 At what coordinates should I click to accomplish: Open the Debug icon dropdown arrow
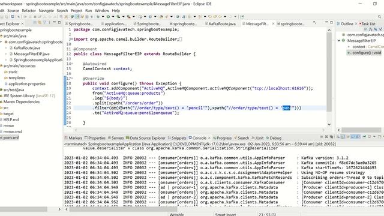coord(103,17)
